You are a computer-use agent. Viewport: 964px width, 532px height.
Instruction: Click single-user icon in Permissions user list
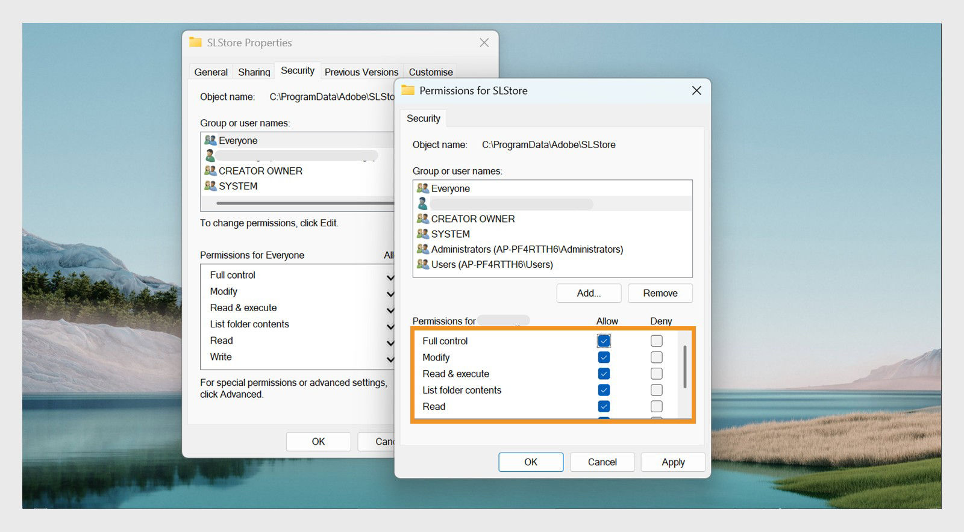[x=423, y=203]
